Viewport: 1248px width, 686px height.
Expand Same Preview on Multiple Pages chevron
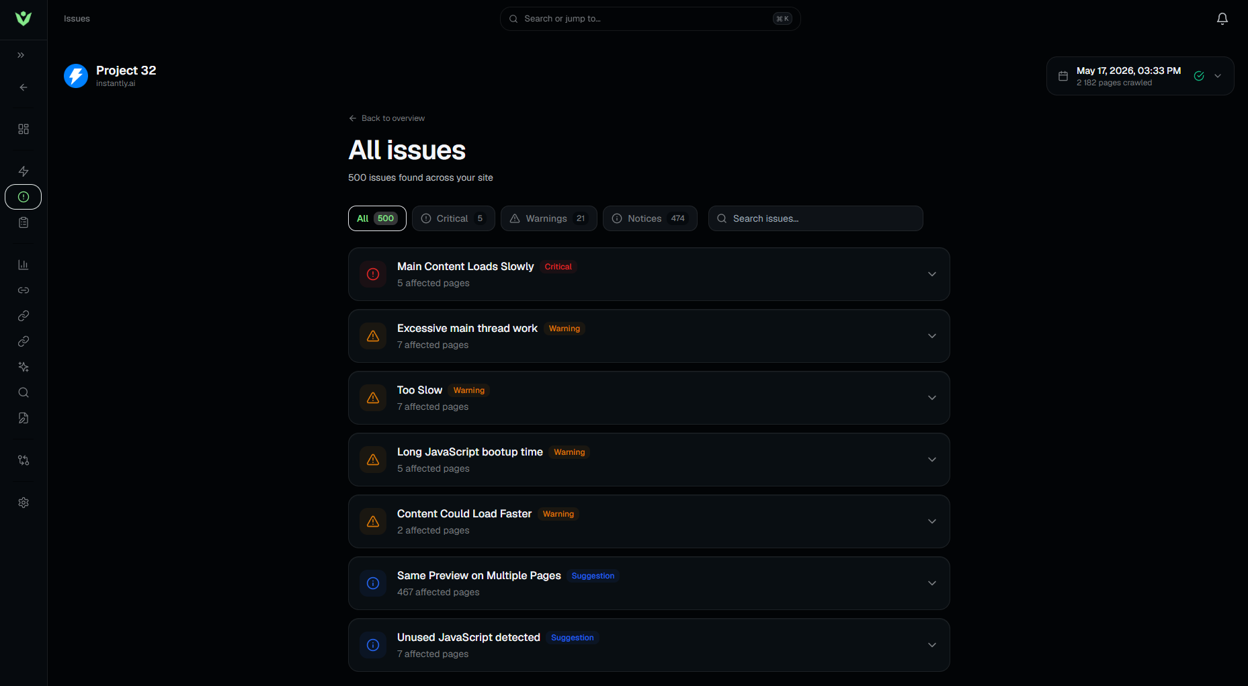coord(932,583)
